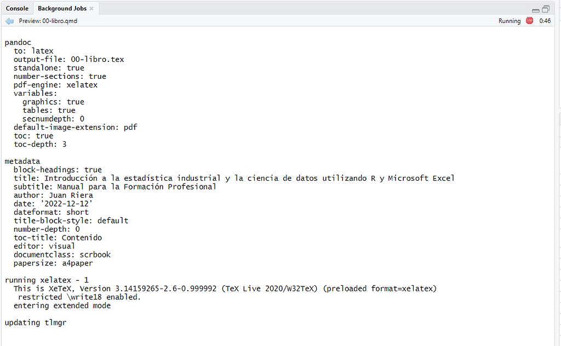Image resolution: width=561 pixels, height=346 pixels.
Task: Click the title line mentioning Microsoft Excel
Action: [x=234, y=178]
